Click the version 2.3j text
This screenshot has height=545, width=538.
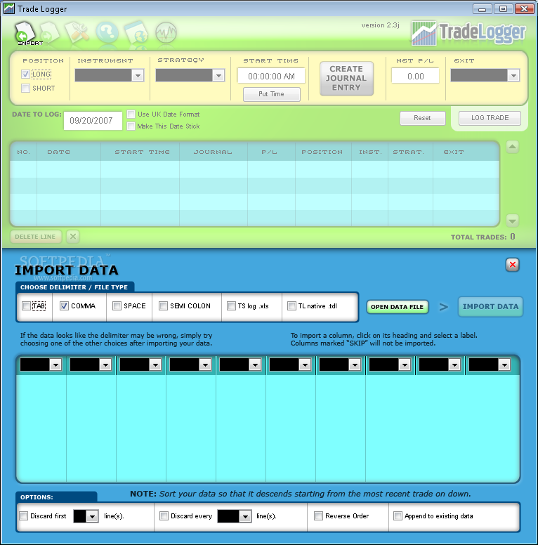[x=381, y=25]
